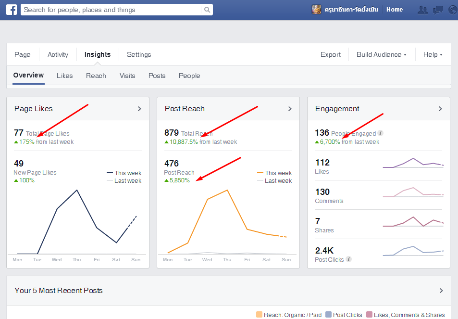Viewport: 458px width, 319px height.
Task: Click the 476 Post Reach figure
Action: pos(172,164)
